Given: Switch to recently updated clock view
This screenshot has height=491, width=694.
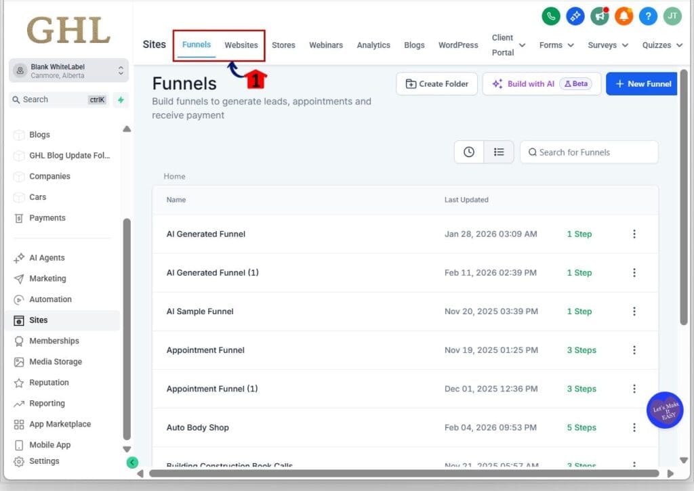Looking at the screenshot, I should 469,152.
